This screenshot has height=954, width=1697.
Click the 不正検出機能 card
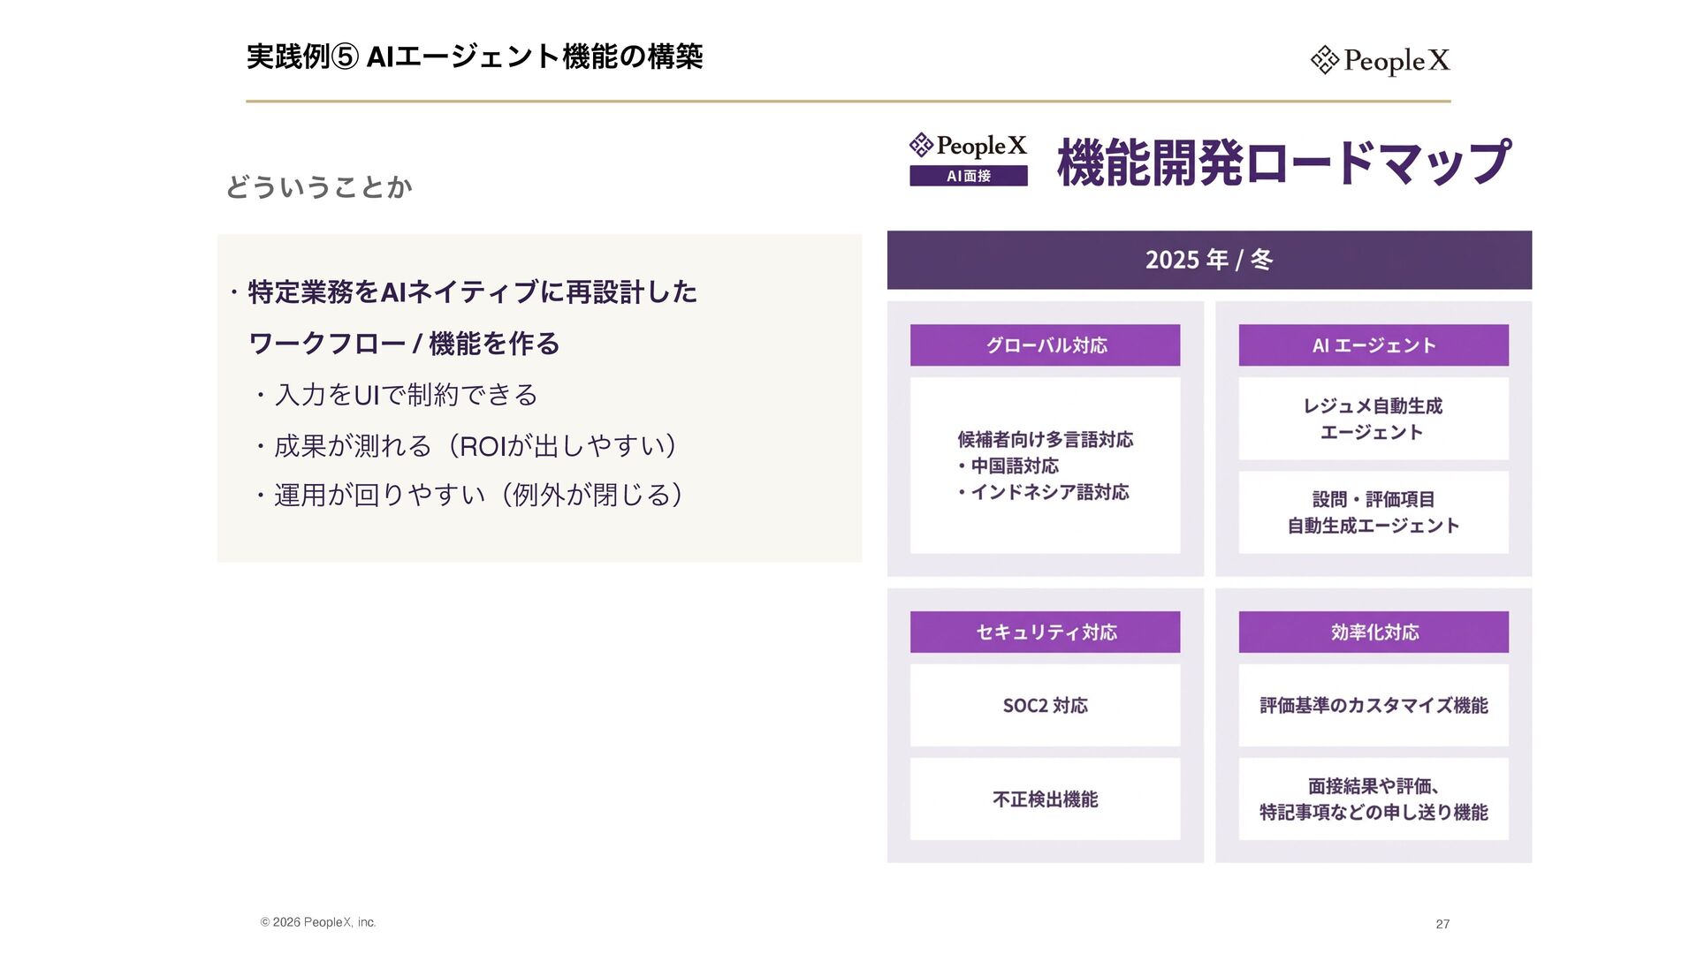pos(1045,799)
